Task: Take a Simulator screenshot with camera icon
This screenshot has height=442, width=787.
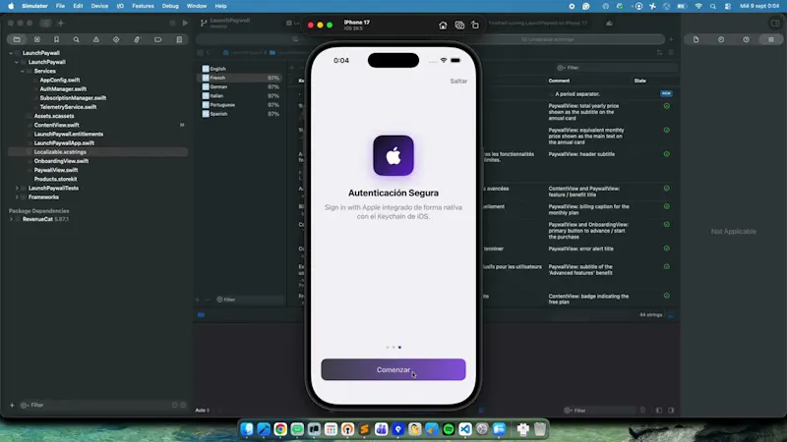Action: coord(459,26)
